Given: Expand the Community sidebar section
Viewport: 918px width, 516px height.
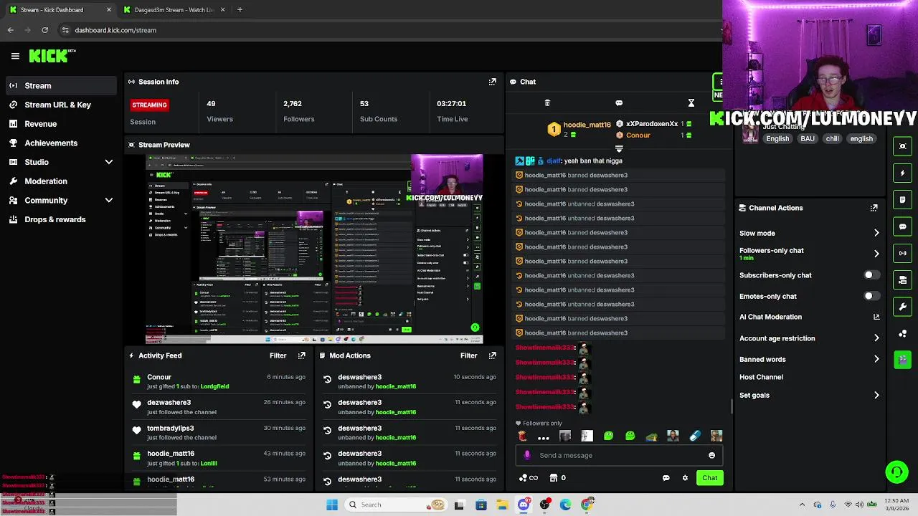Looking at the screenshot, I should (x=109, y=201).
